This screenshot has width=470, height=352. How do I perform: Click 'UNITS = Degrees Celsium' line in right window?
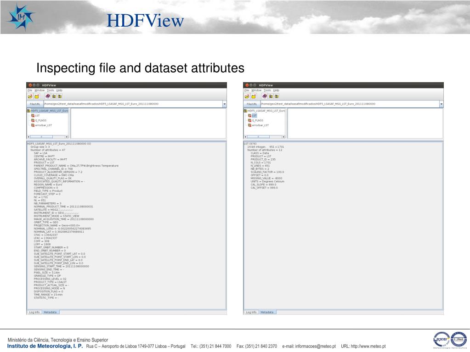pyautogui.click(x=267, y=181)
